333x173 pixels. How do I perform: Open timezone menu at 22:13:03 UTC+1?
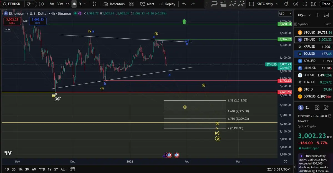point(279,169)
